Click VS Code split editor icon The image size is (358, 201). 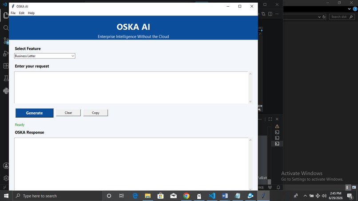270,14
